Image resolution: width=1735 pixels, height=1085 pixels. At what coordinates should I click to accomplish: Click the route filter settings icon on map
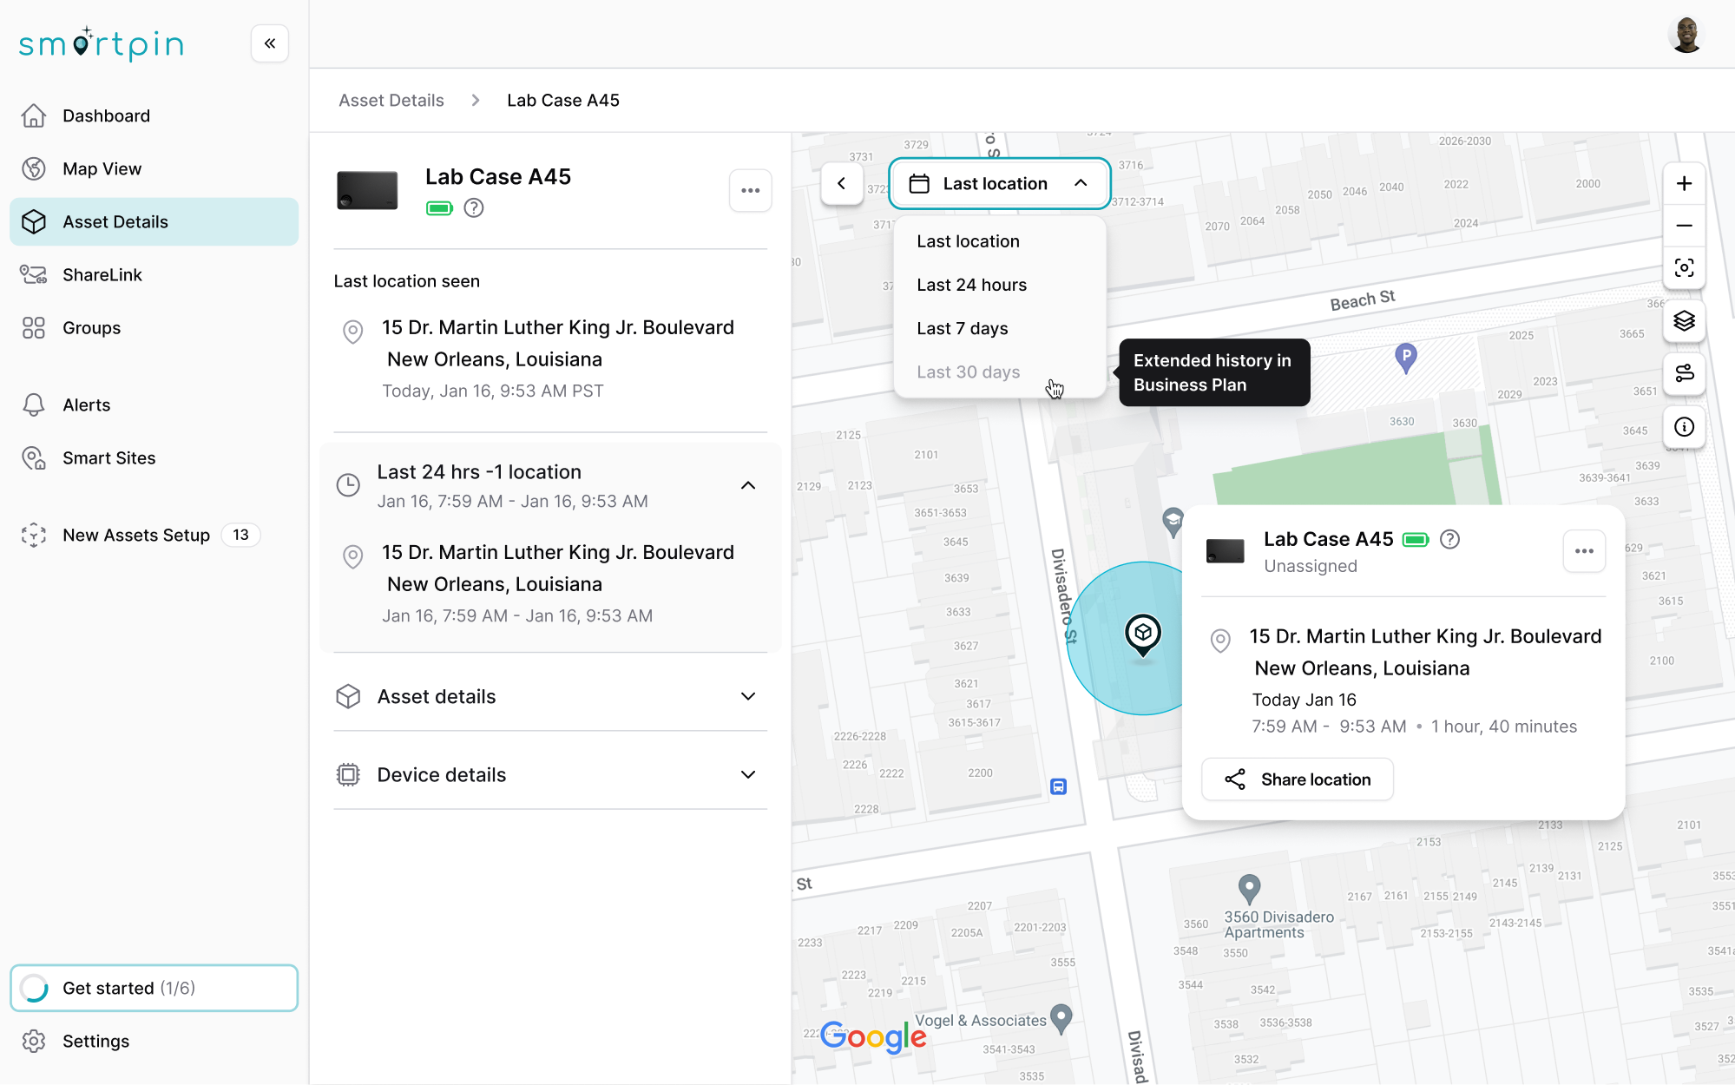pos(1684,373)
